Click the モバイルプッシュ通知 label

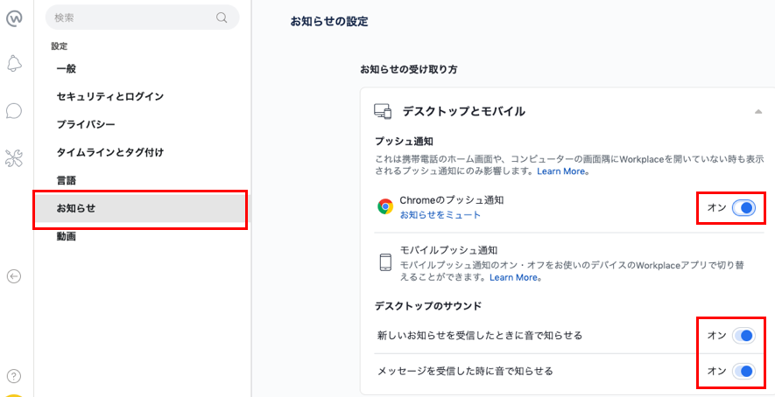(x=448, y=250)
